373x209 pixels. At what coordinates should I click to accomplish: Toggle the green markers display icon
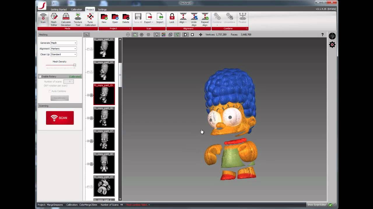coord(177,35)
